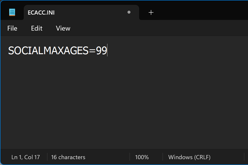Click the 16 characters count in status bar
This screenshot has width=248, height=165.
coord(68,157)
